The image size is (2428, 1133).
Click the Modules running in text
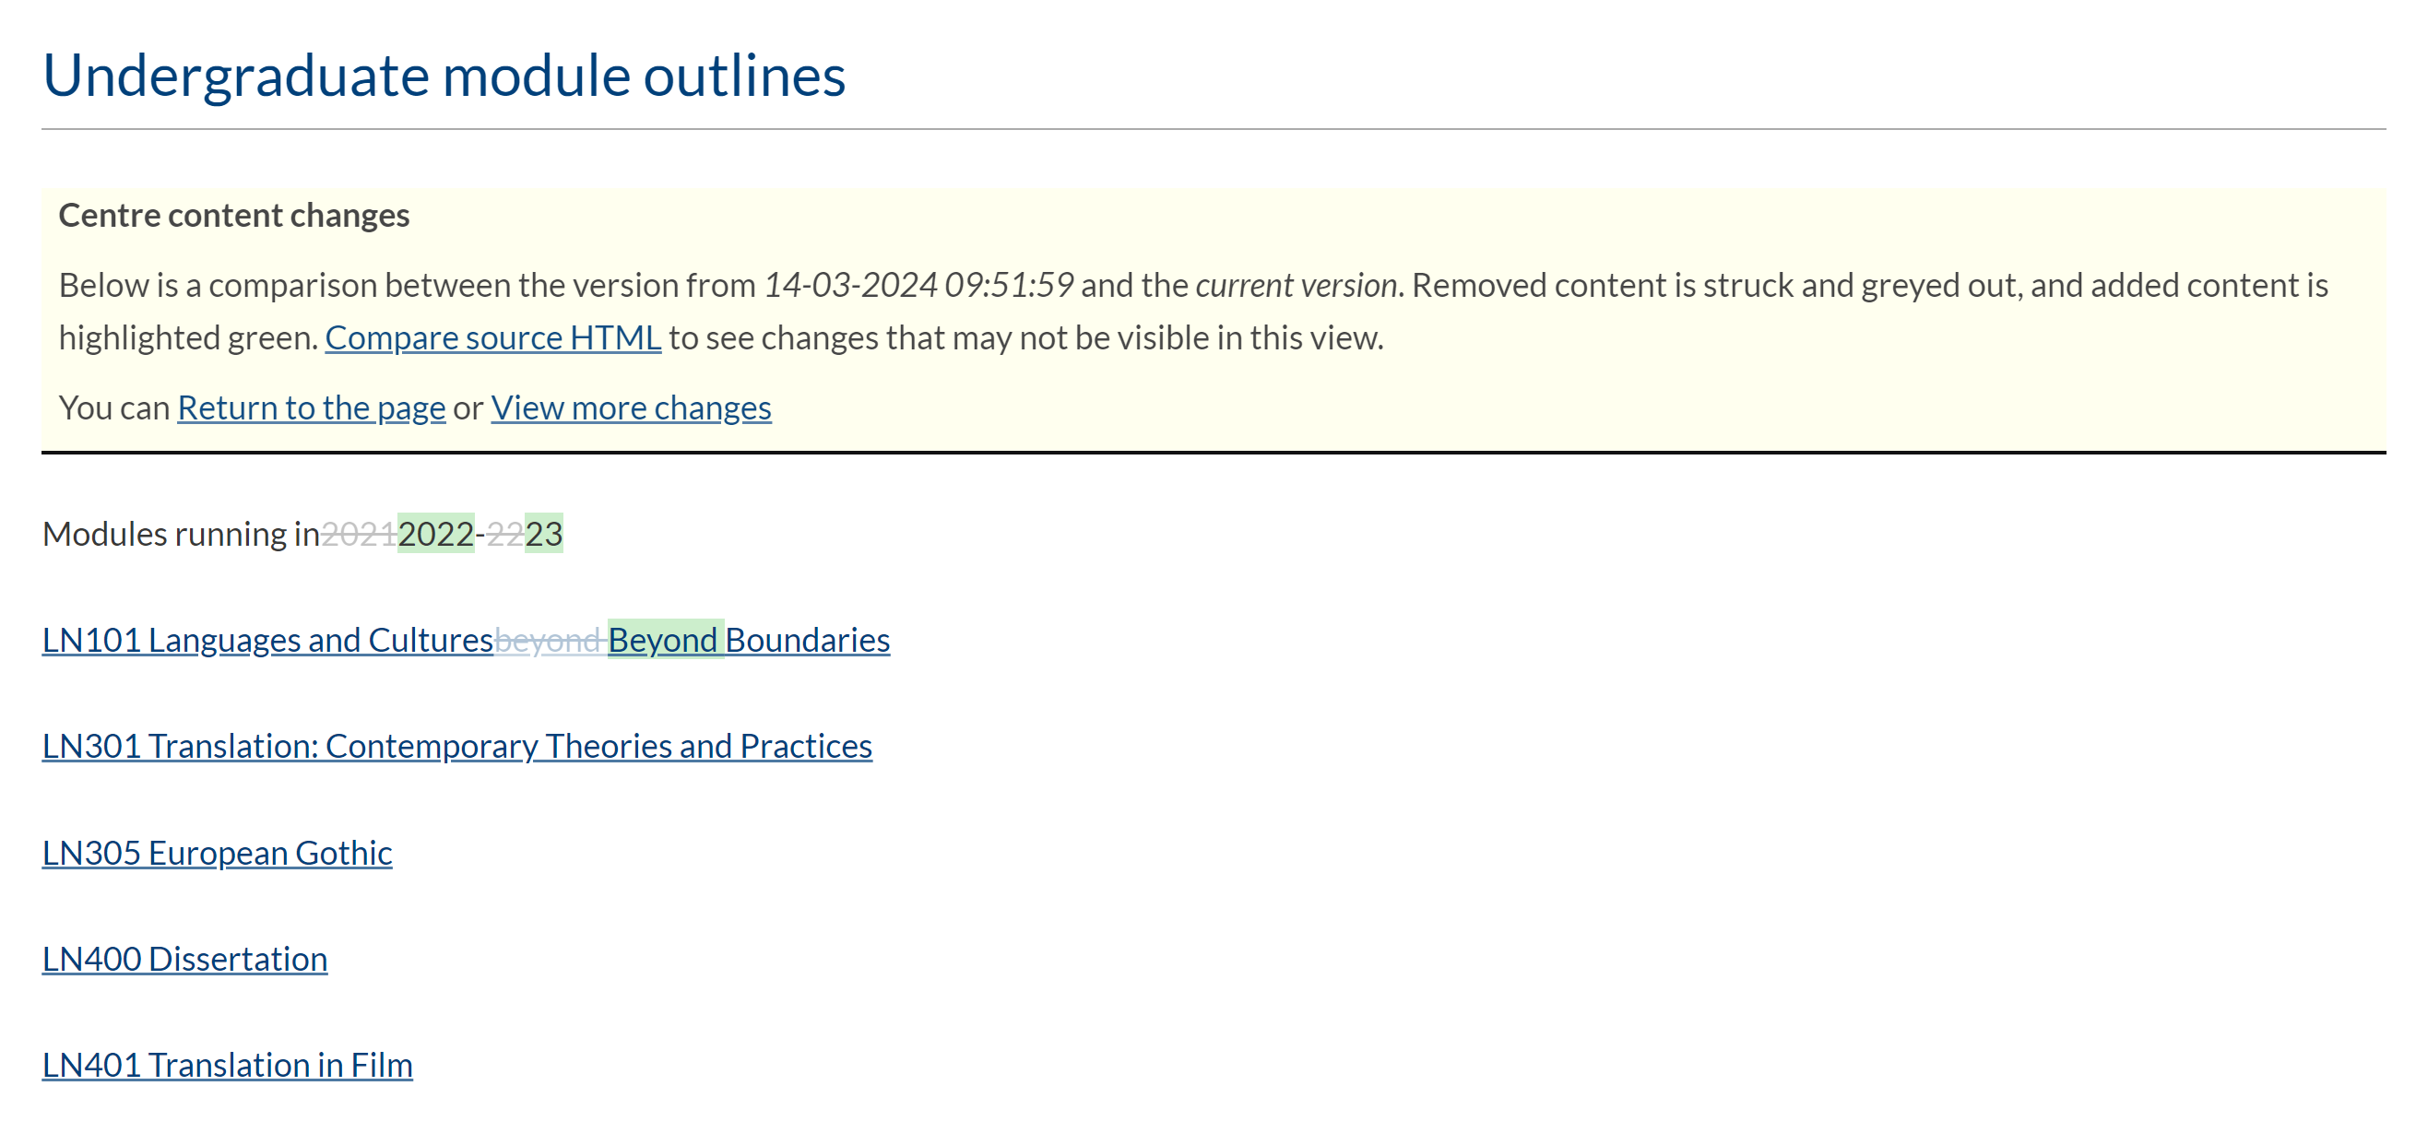180,535
